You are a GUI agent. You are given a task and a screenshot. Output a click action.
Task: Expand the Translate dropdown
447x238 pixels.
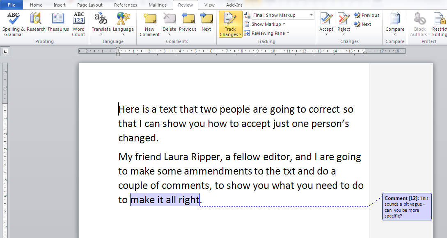101,34
